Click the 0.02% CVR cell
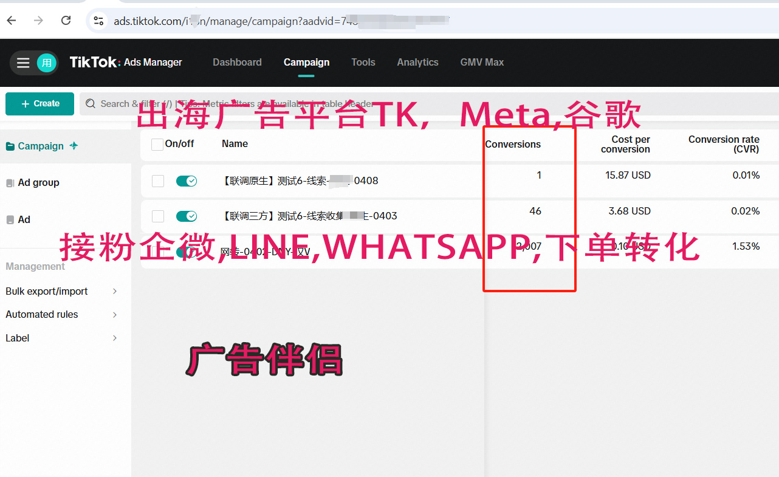The image size is (779, 477). 746,211
